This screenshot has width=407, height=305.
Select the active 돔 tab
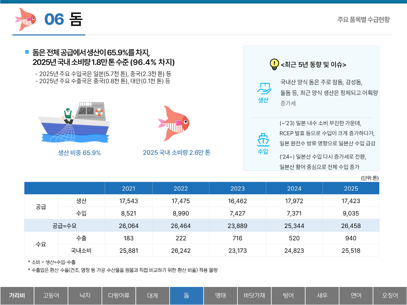pyautogui.click(x=186, y=295)
